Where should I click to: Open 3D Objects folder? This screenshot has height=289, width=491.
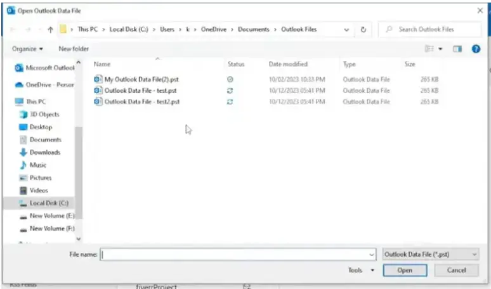(39, 115)
